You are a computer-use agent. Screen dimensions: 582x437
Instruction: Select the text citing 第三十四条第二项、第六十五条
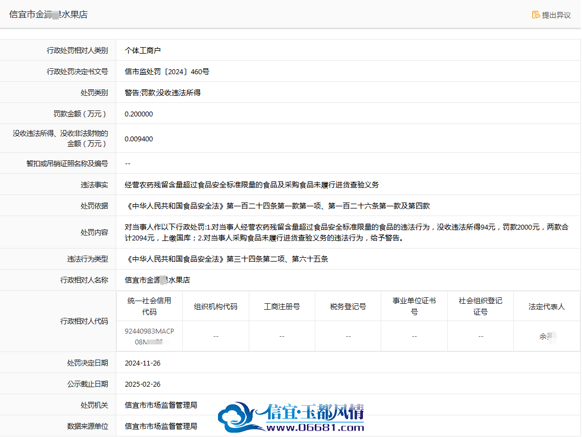(x=227, y=259)
